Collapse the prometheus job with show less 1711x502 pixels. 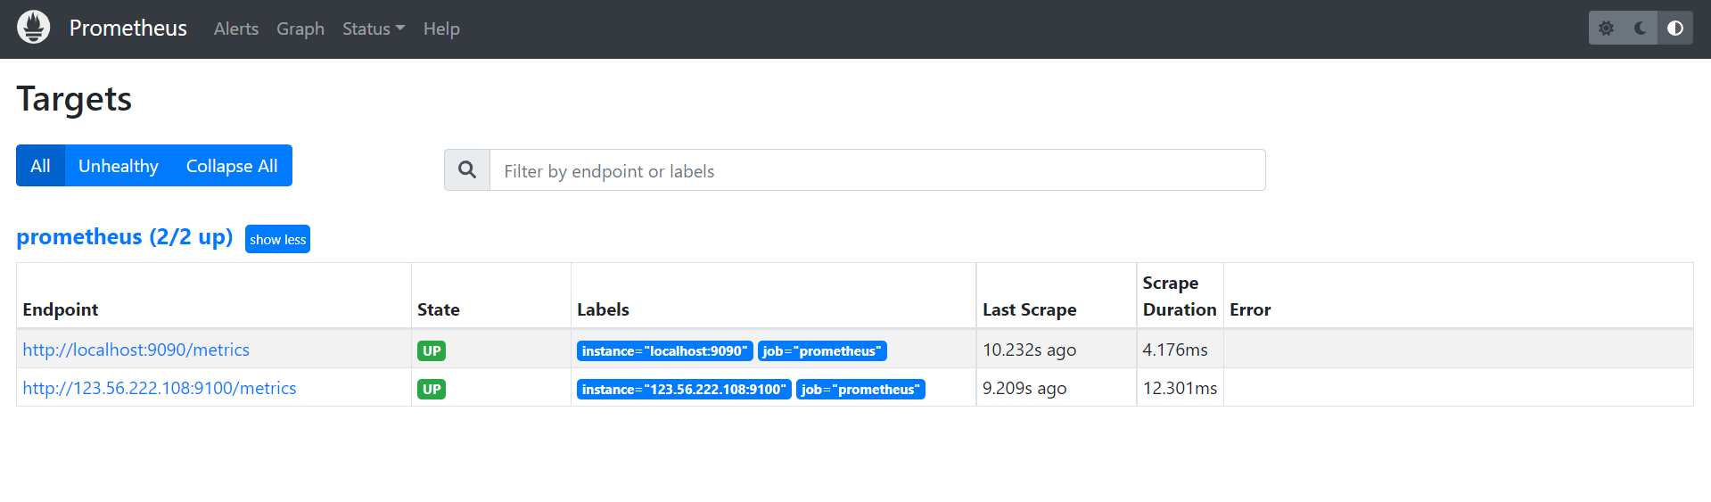click(277, 239)
